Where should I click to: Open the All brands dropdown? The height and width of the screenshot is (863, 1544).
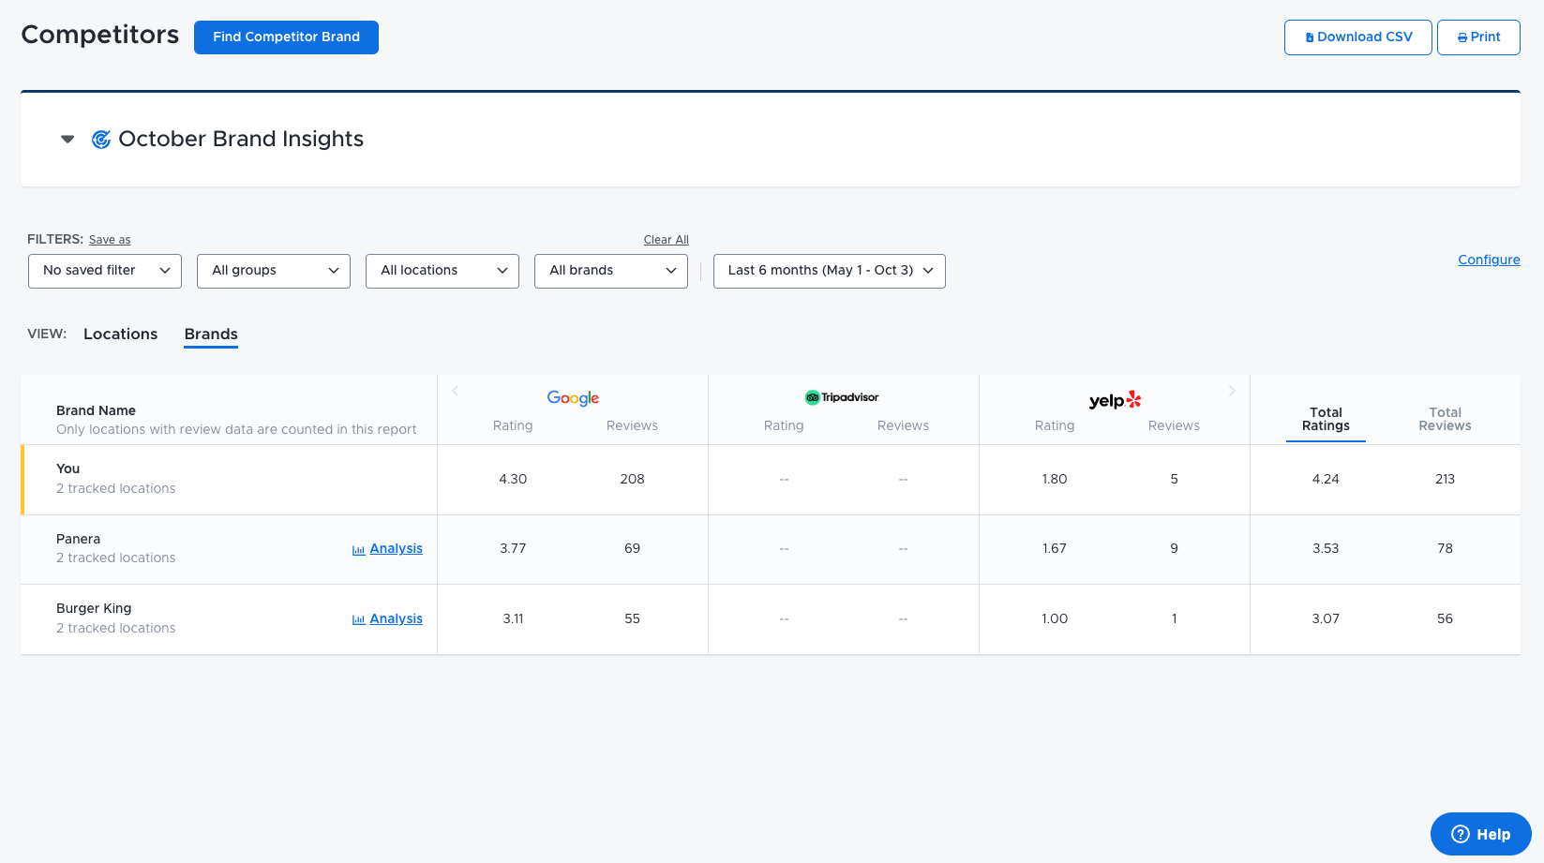(611, 271)
